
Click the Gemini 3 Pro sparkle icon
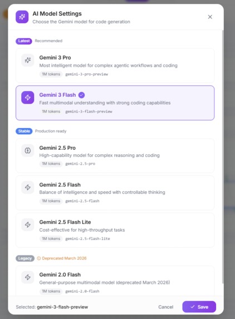28,60
